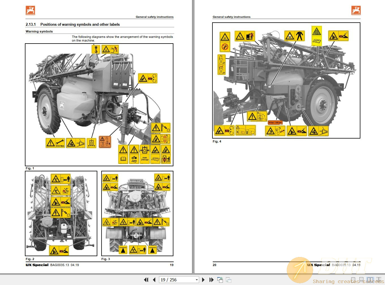Click the greyed-out next view icon
This screenshot has width=385, height=285.
[229, 280]
